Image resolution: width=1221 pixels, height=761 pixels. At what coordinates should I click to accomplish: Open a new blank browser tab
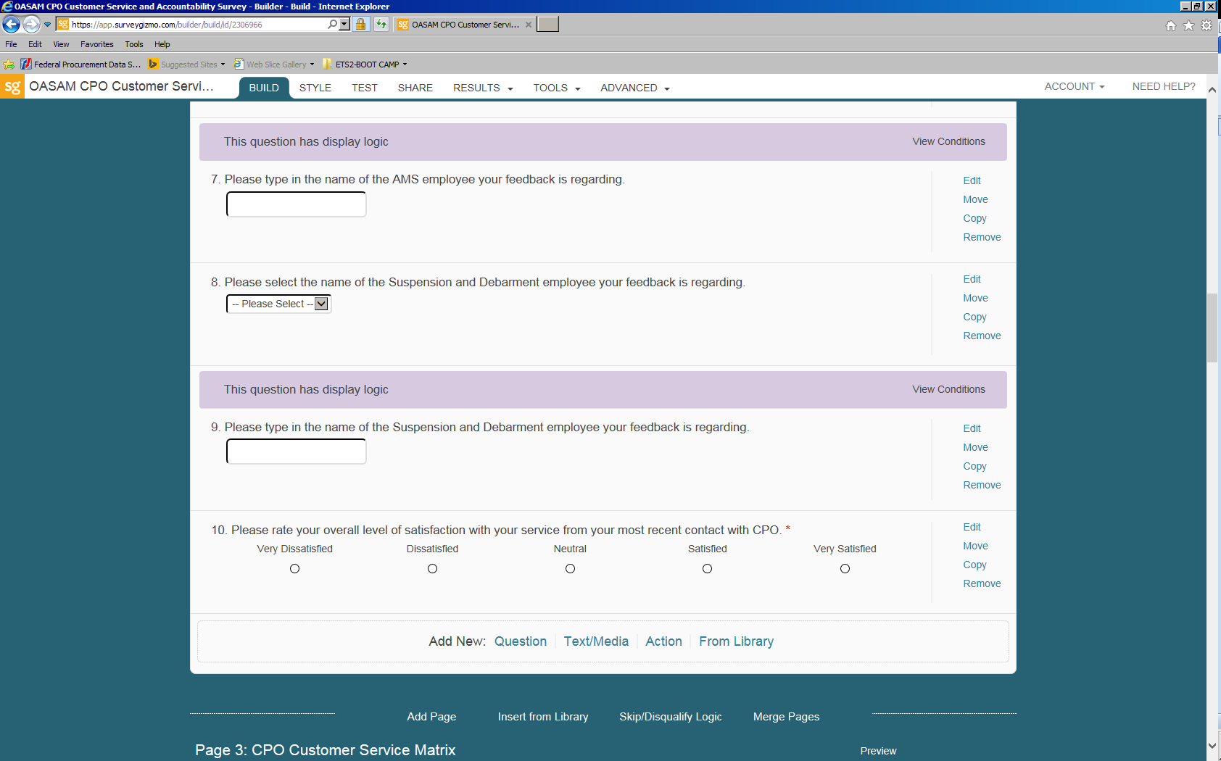tap(547, 24)
